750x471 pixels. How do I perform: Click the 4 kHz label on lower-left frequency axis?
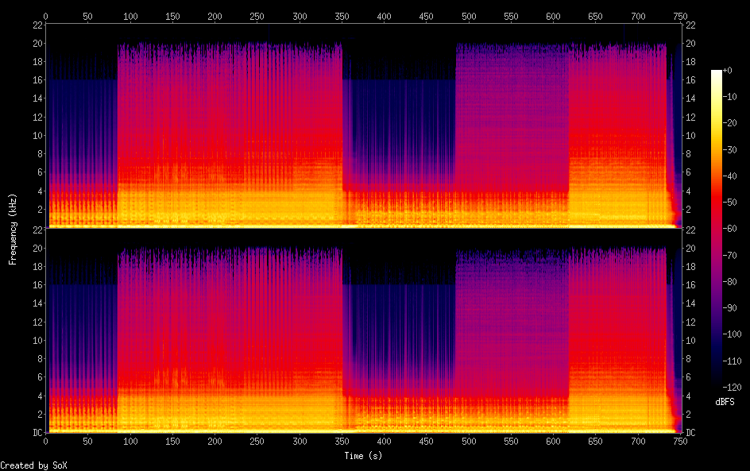(38, 396)
